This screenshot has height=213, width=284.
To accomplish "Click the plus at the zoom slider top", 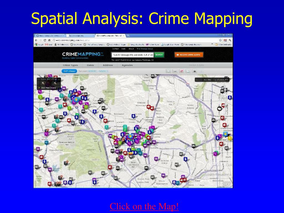I will pos(225,87).
